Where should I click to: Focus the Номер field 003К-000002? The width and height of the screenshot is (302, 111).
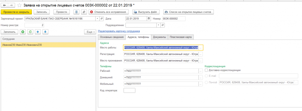pyautogui.click(x=174, y=19)
